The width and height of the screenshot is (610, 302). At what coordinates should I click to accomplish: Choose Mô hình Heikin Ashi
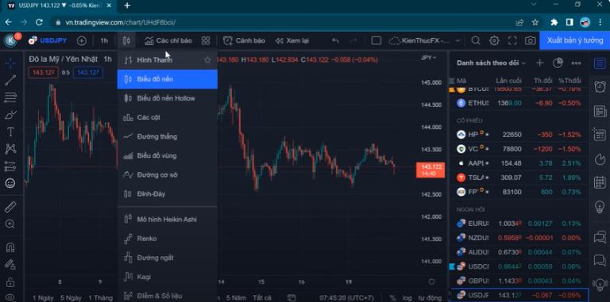point(168,220)
